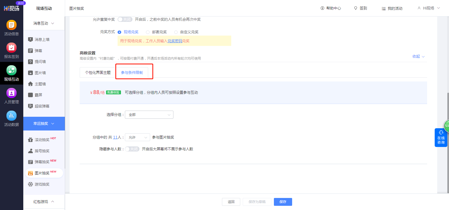
Task: Click the page's vertical scrollbar
Action: (448, 112)
